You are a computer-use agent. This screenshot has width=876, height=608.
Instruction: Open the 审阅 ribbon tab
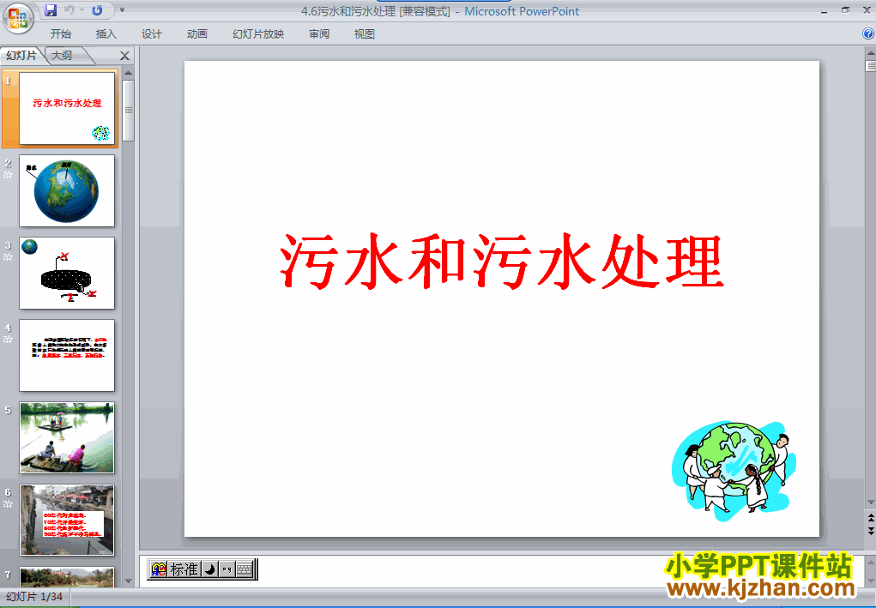319,34
